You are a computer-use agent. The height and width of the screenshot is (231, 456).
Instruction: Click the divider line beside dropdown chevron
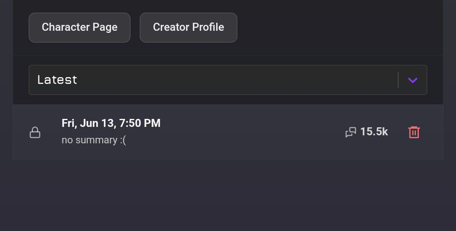(x=398, y=80)
